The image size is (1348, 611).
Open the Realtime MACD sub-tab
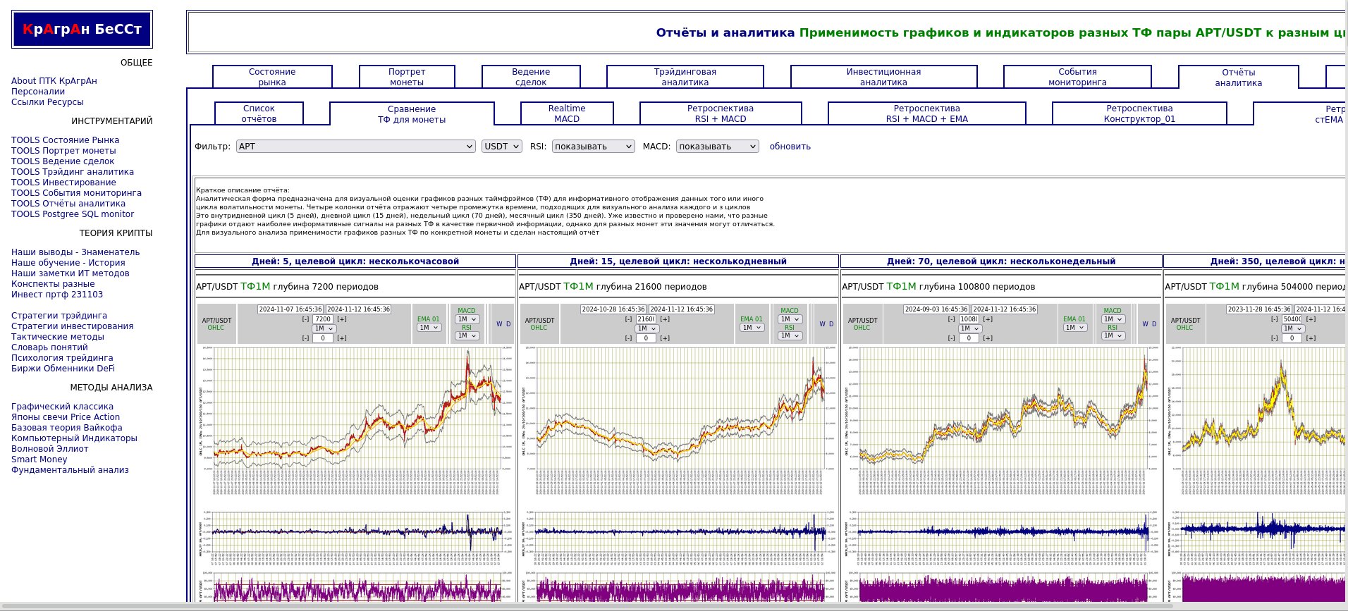pyautogui.click(x=567, y=113)
